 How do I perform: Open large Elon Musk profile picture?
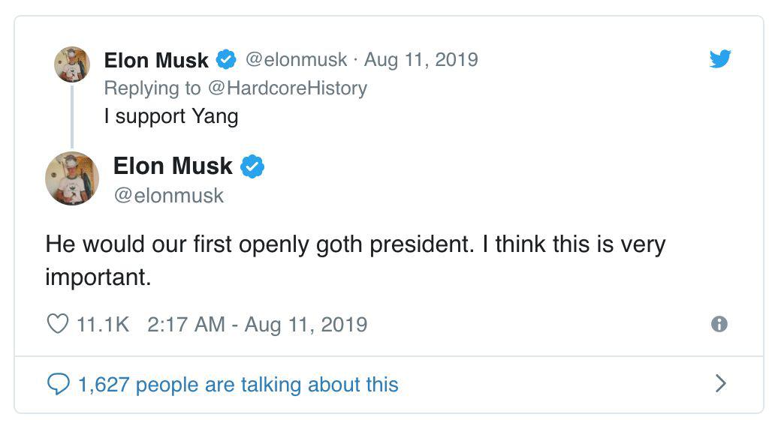pyautogui.click(x=72, y=178)
